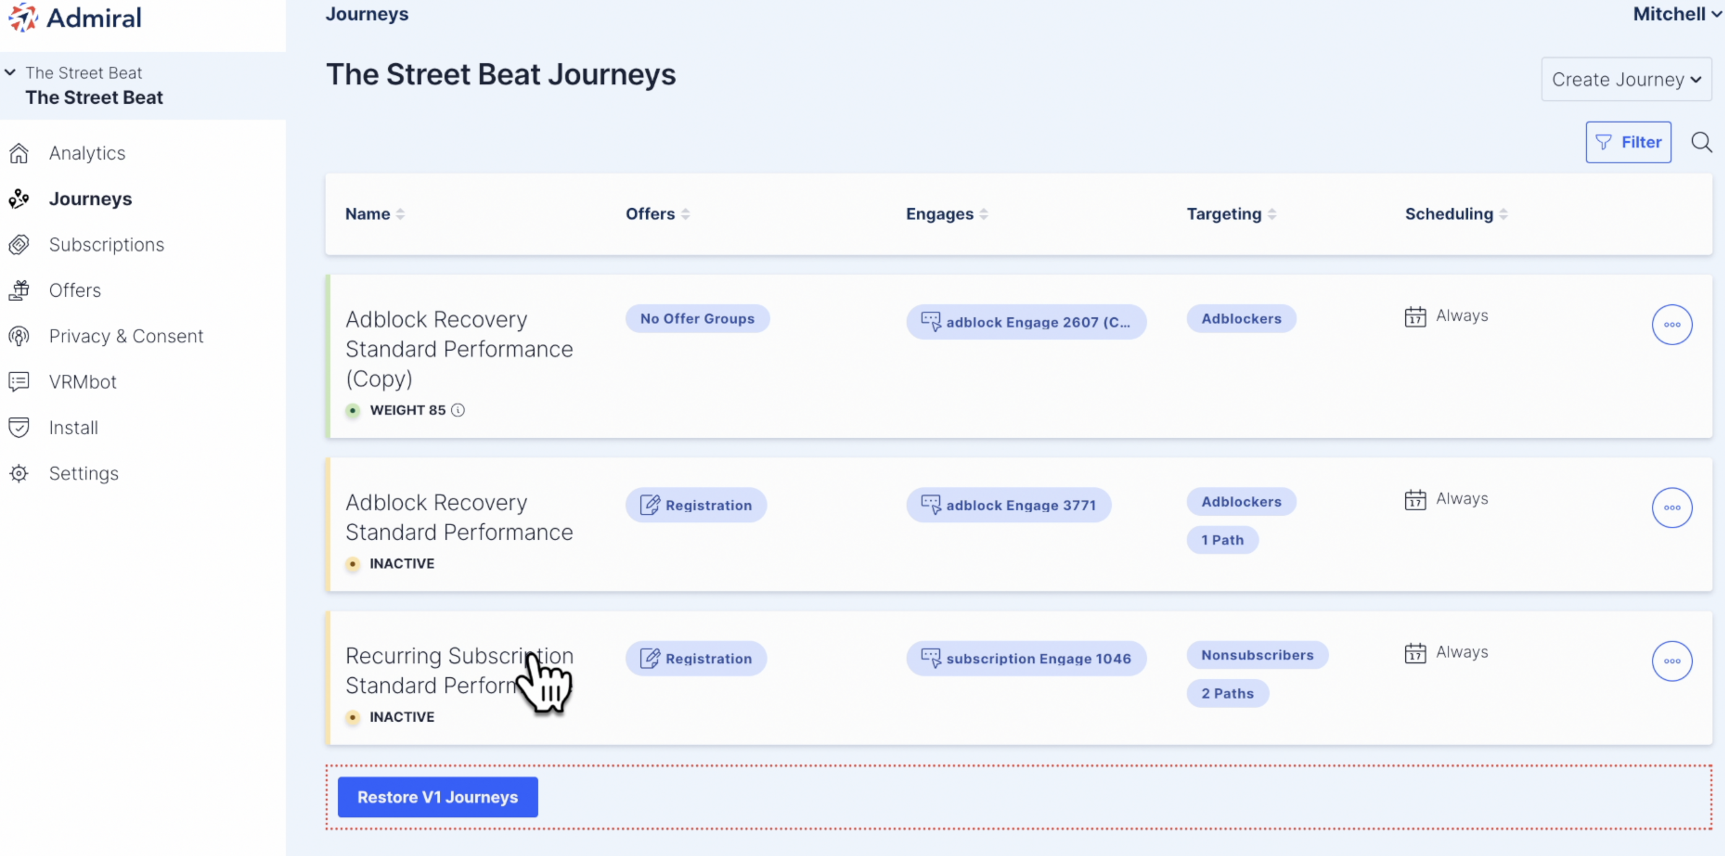Go to Journeys in the sidebar
1725x856 pixels.
click(90, 199)
